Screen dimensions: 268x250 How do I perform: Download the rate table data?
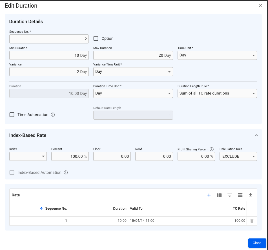tap(251, 195)
